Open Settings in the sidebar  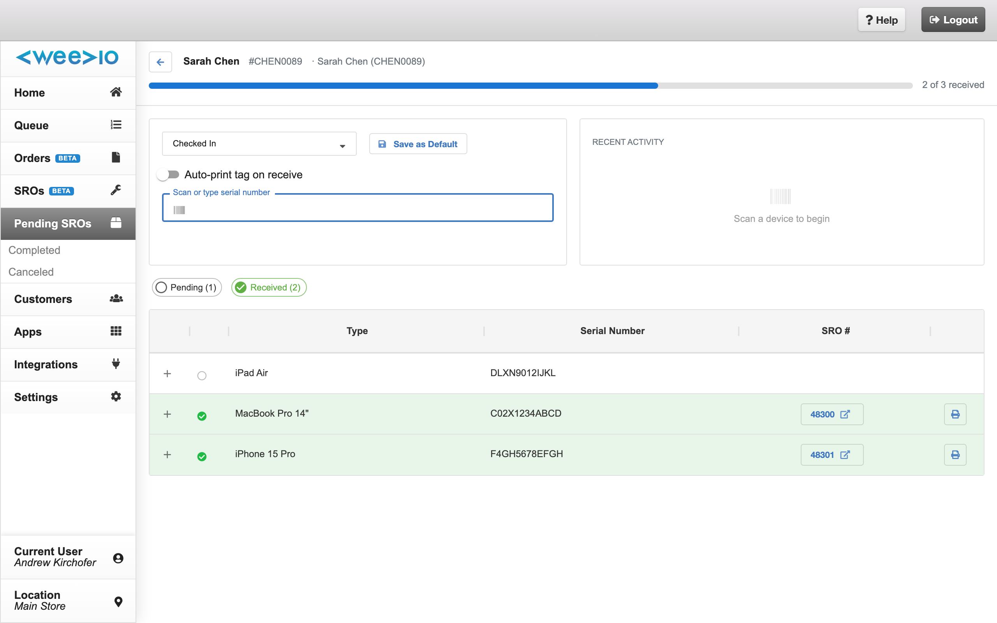coord(68,397)
